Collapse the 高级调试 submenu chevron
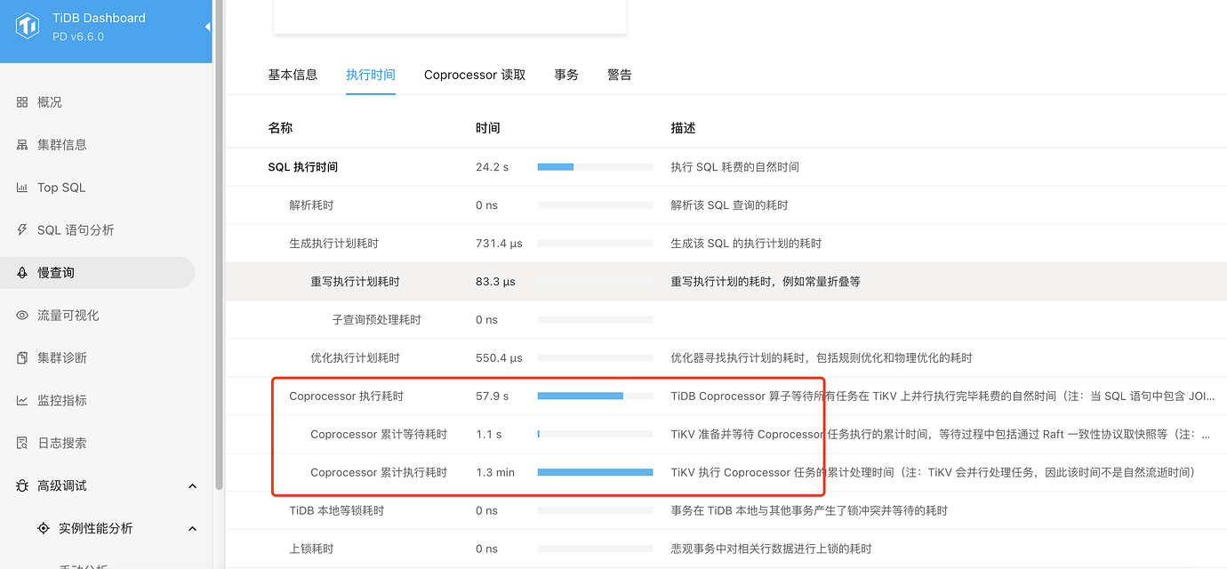The width and height of the screenshot is (1227, 569). [193, 486]
